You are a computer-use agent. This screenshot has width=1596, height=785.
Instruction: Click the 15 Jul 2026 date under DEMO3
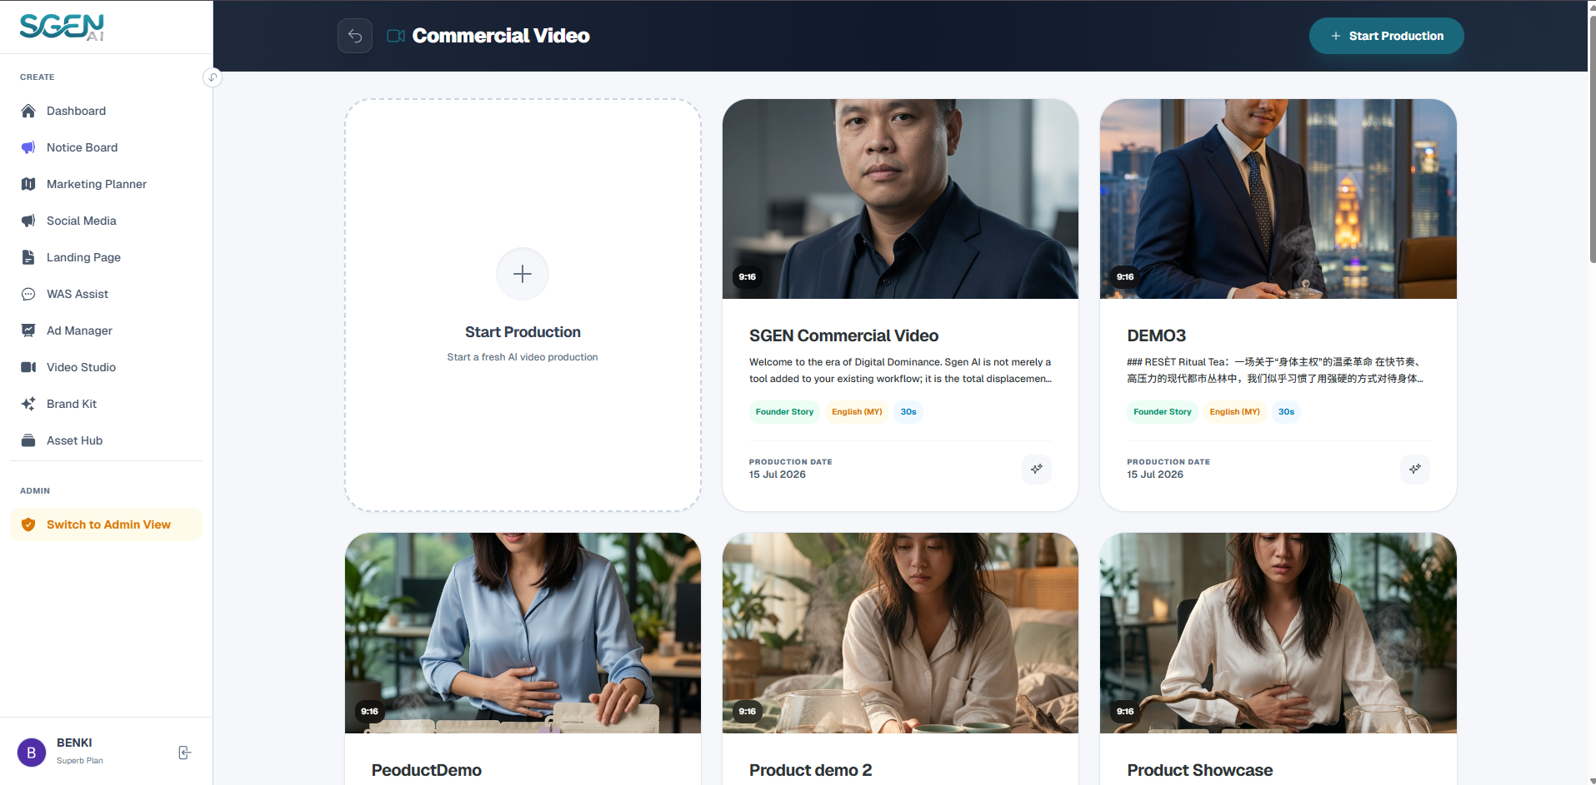tap(1155, 474)
